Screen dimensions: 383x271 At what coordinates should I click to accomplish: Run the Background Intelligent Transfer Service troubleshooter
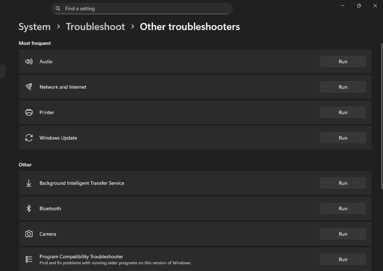click(343, 183)
